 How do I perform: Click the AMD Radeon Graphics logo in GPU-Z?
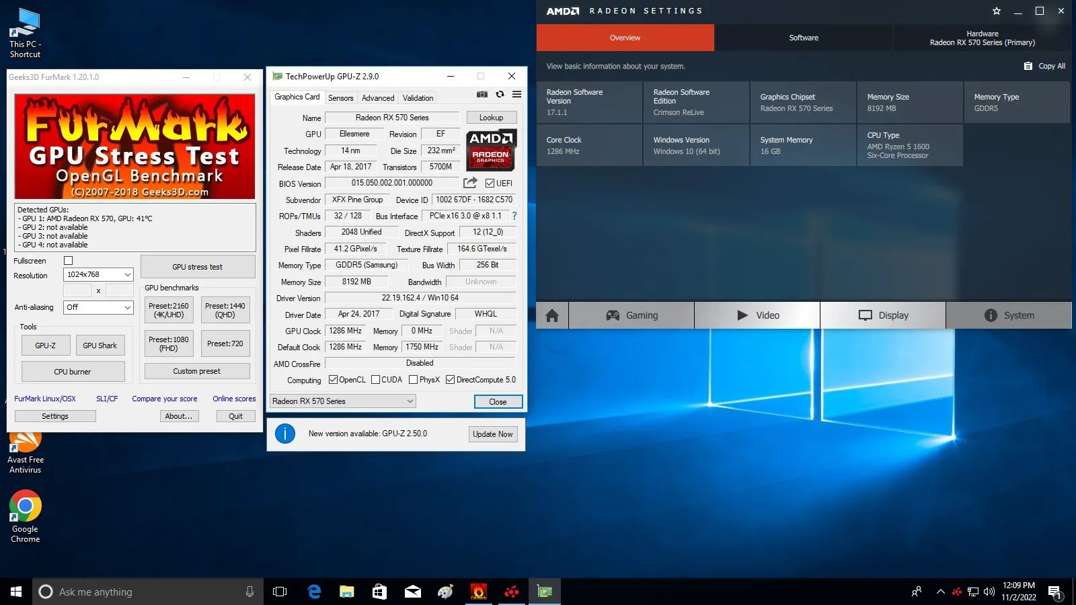pos(491,149)
